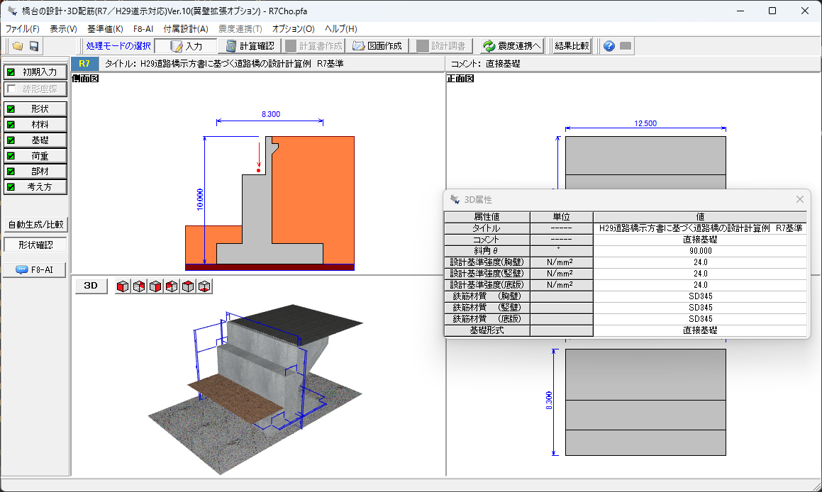The image size is (822, 492).
Task: Click the 図面作成 button
Action: (x=377, y=46)
